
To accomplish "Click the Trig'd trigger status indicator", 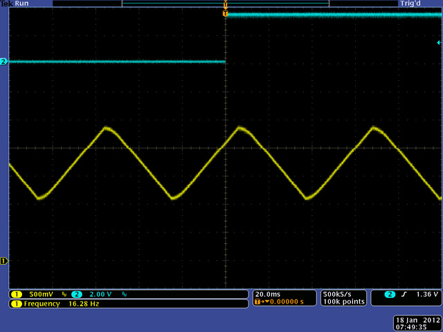I will tap(409, 3).
